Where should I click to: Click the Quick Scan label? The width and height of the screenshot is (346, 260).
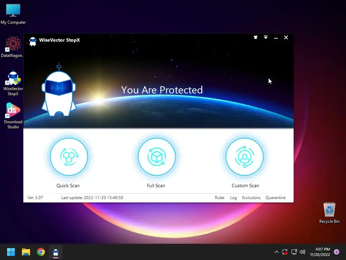pos(68,186)
